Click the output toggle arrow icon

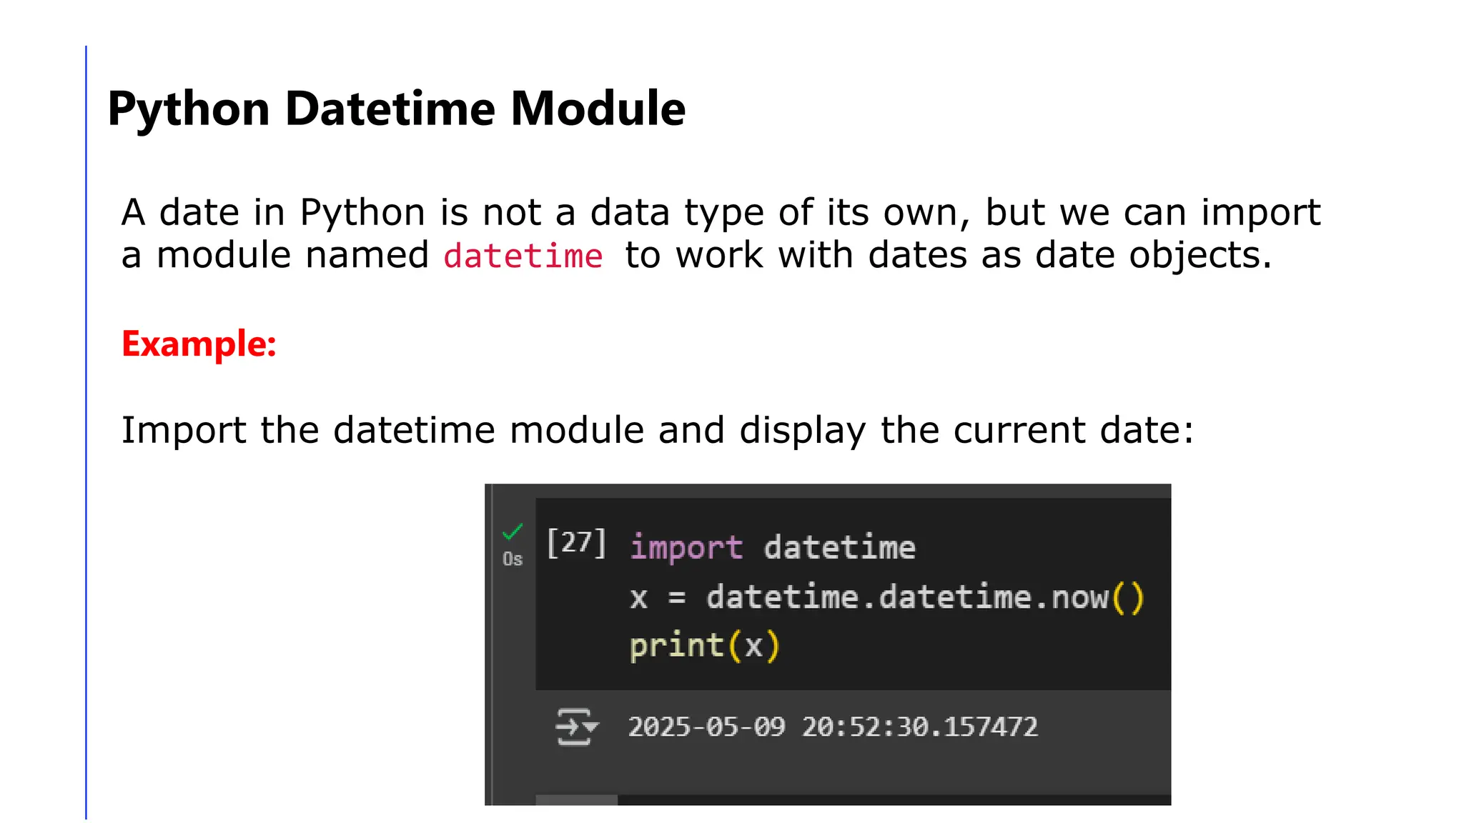576,727
